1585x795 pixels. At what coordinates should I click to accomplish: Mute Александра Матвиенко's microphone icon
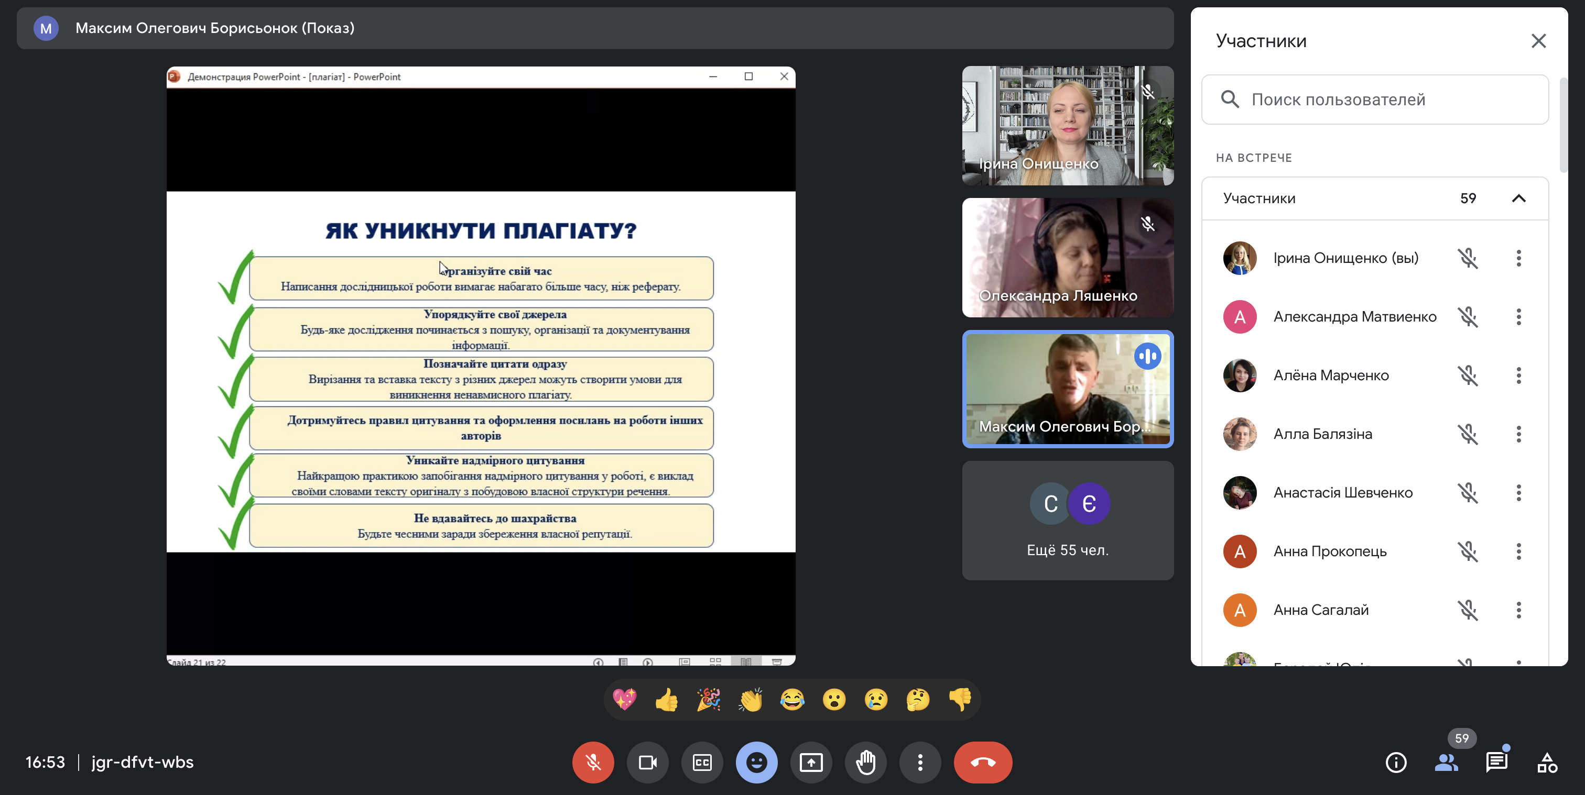coord(1468,317)
